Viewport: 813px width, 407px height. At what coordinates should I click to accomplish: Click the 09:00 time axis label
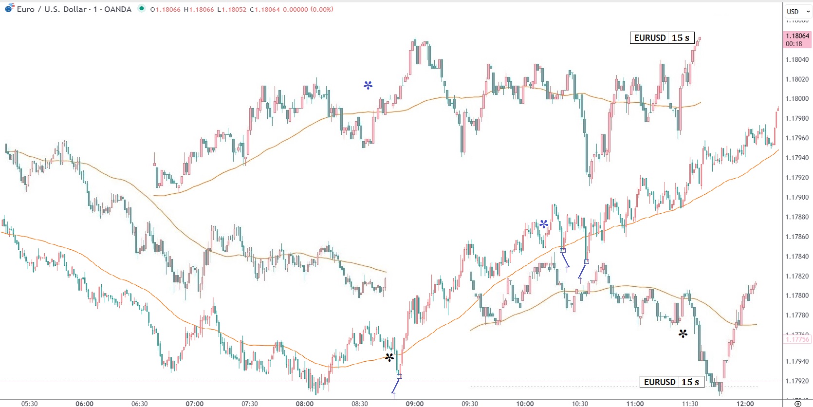(415, 404)
